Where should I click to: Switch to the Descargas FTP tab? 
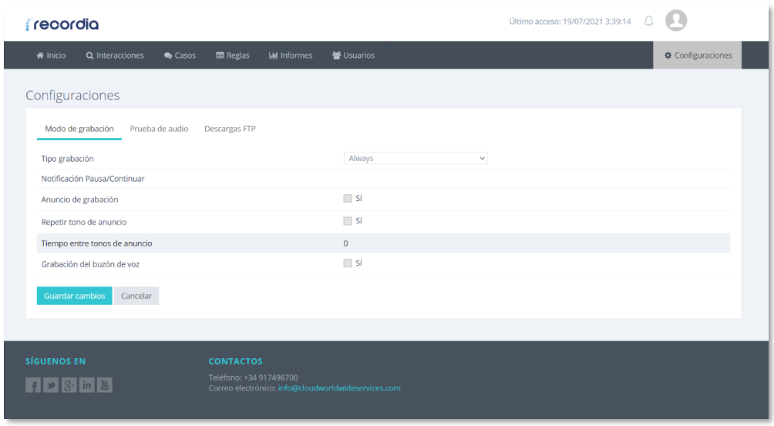click(230, 129)
